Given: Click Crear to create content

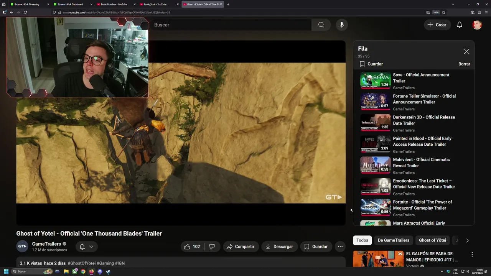Looking at the screenshot, I should coord(437,25).
